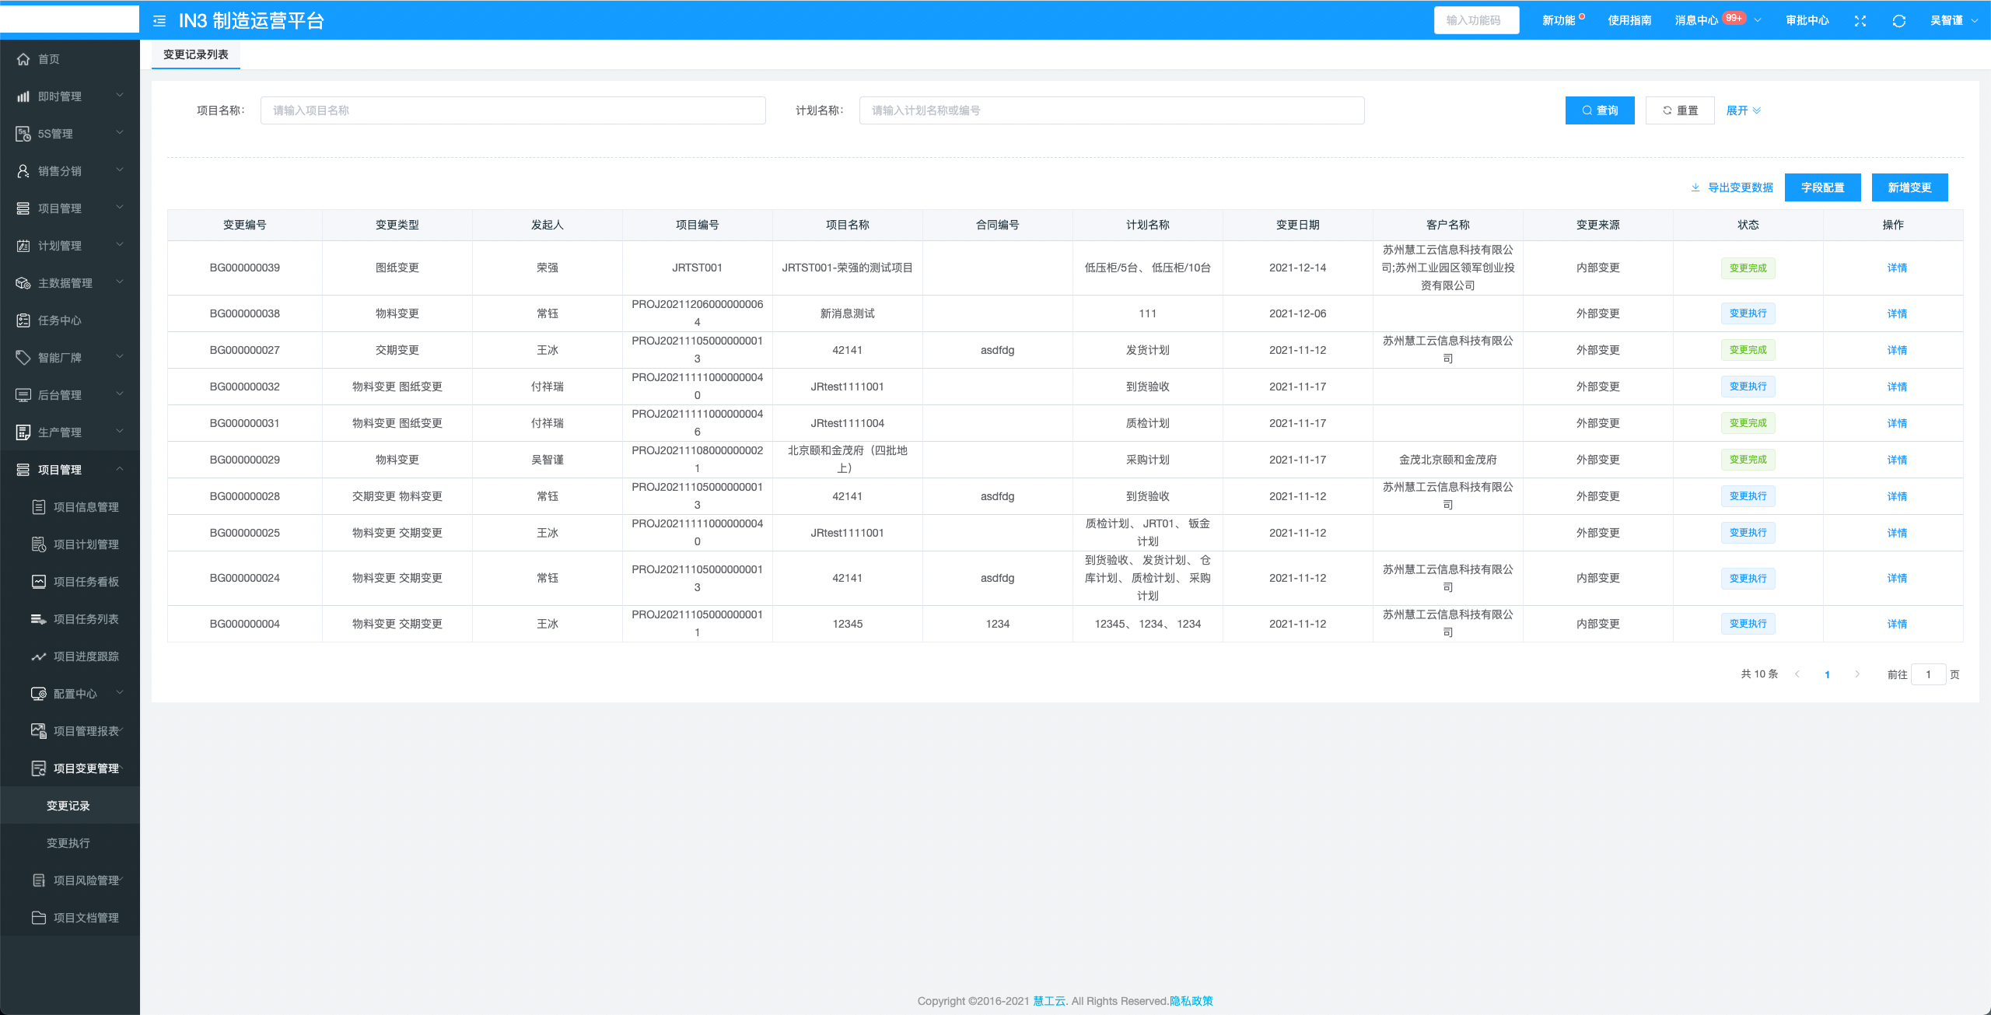Click the 项目名称 input field
Image resolution: width=1991 pixels, height=1015 pixels.
513,110
